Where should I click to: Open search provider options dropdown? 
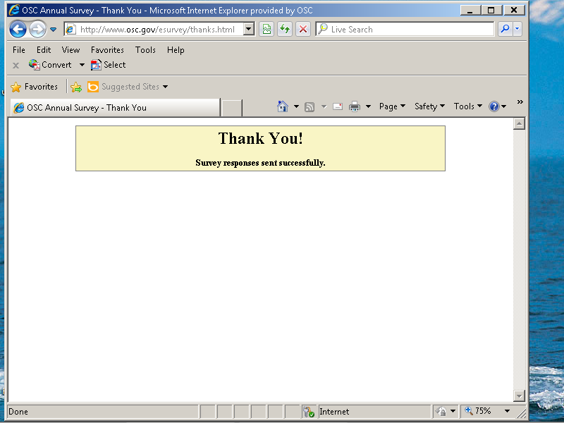pos(517,29)
